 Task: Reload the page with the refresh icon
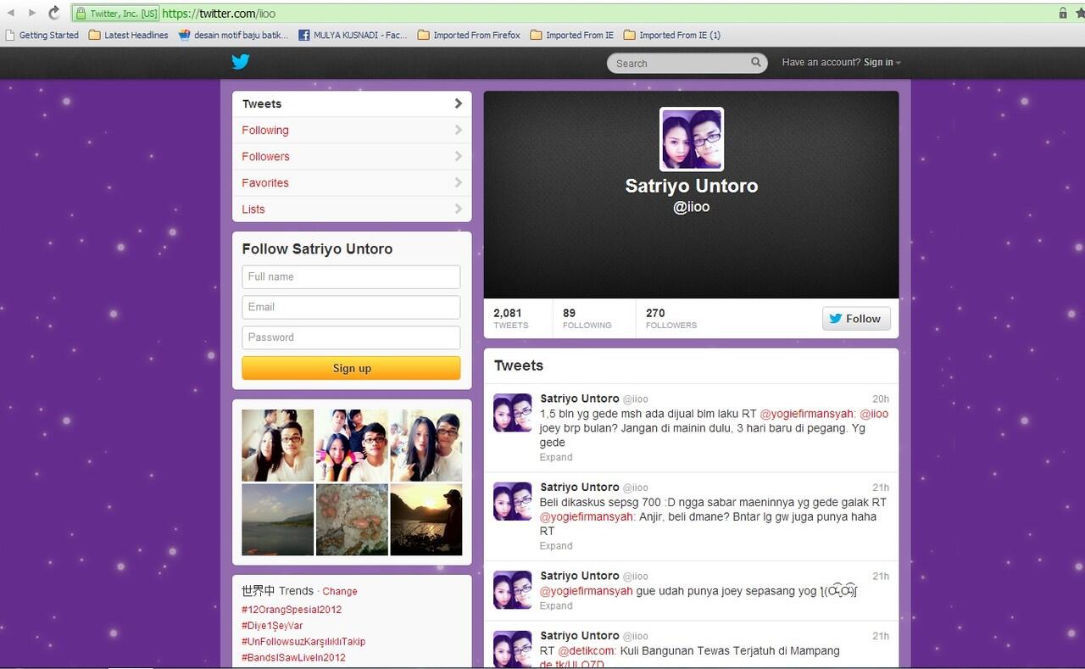click(x=54, y=13)
